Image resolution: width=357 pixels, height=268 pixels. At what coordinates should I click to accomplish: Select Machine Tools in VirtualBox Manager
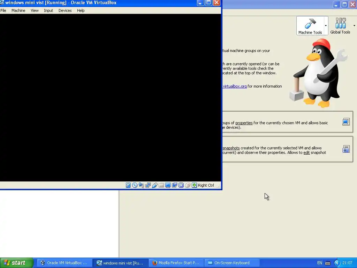click(310, 26)
